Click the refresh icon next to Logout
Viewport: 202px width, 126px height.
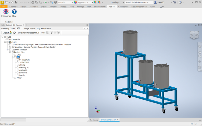(x=15, y=33)
